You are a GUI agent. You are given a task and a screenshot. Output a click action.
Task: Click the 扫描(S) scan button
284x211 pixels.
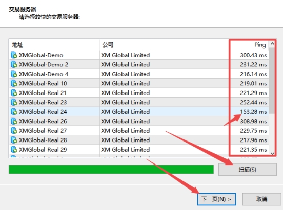pos(248,170)
